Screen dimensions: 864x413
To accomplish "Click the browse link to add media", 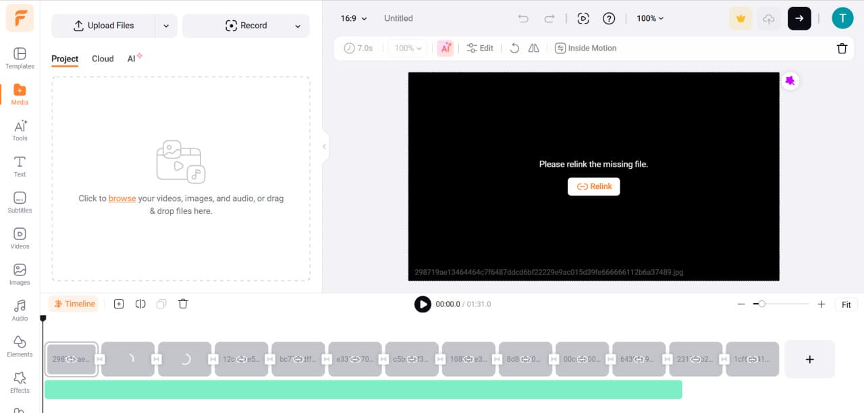I will pyautogui.click(x=122, y=198).
